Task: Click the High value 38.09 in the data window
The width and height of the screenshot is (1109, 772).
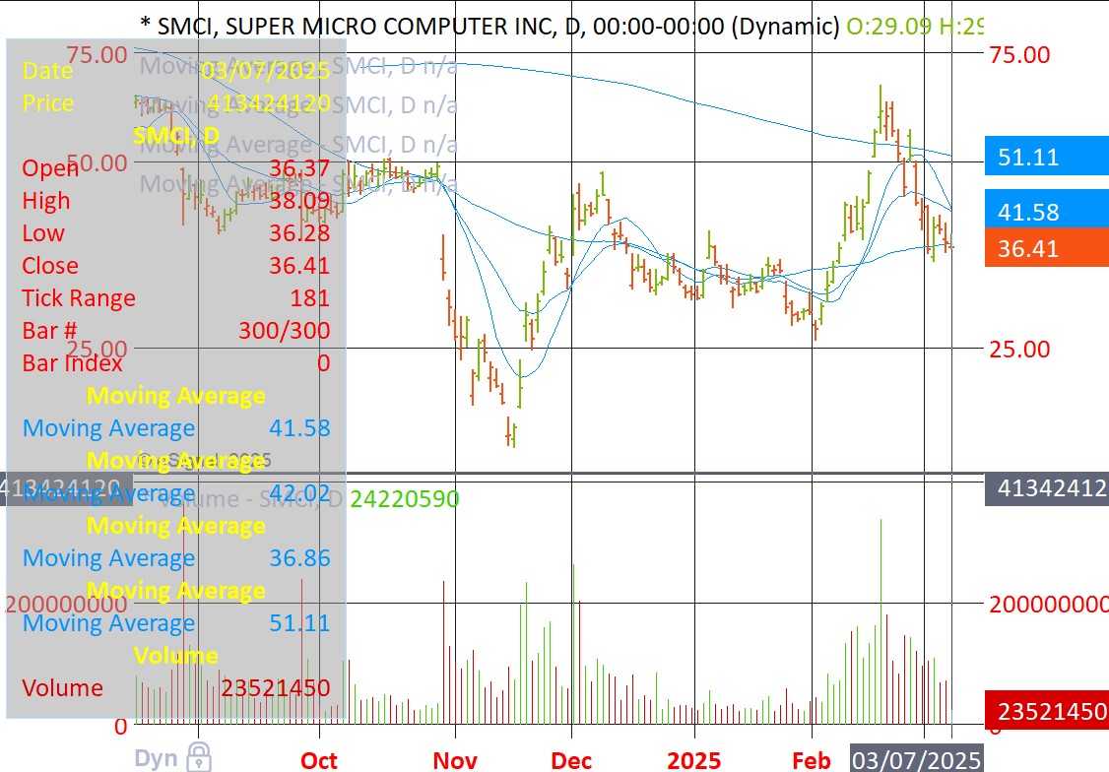Action: tap(299, 201)
